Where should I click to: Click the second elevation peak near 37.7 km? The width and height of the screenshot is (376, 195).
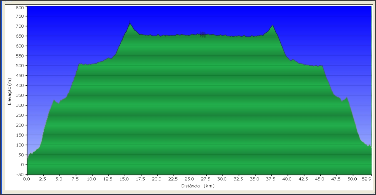pyautogui.click(x=273, y=26)
